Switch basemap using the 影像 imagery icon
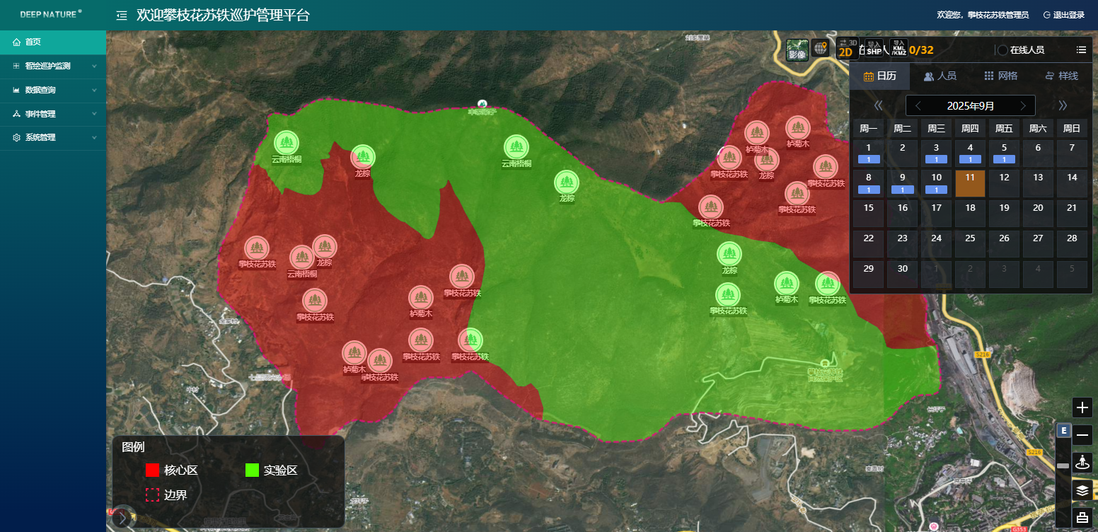 [x=797, y=50]
